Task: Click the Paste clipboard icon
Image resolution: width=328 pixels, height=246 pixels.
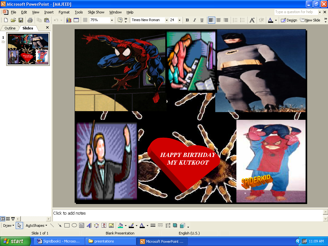Action: [x=47, y=20]
